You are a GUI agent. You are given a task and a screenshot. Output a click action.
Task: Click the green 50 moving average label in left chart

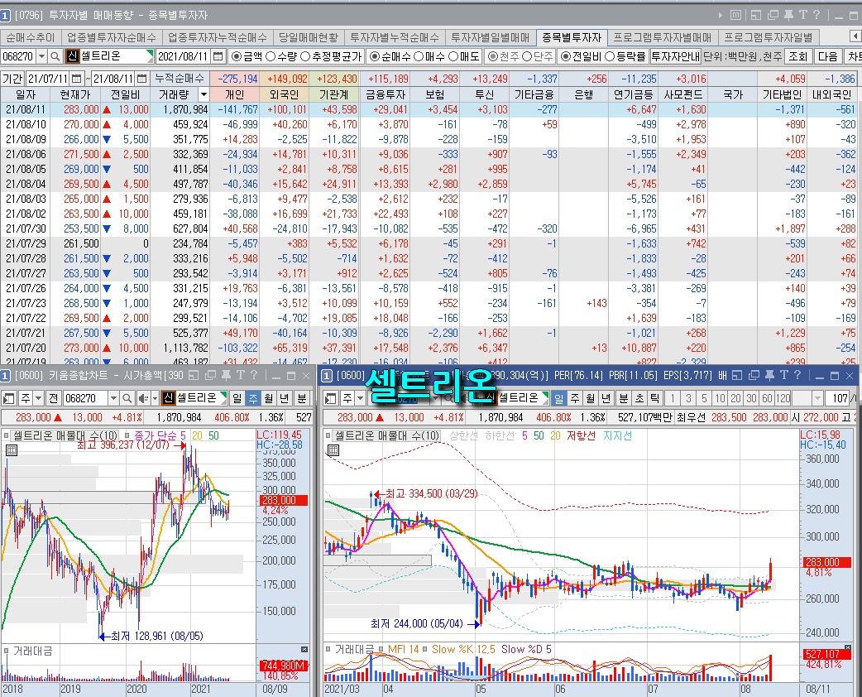tap(213, 435)
